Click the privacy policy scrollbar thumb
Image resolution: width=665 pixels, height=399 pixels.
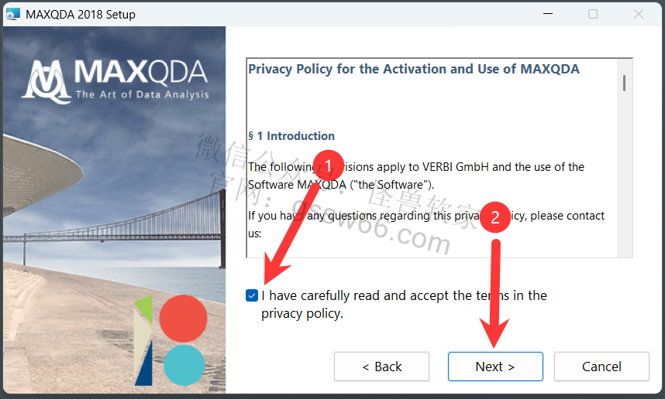624,83
